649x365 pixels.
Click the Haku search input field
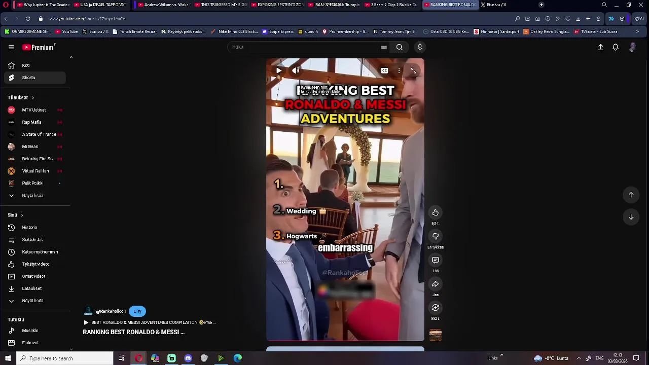[x=304, y=47]
